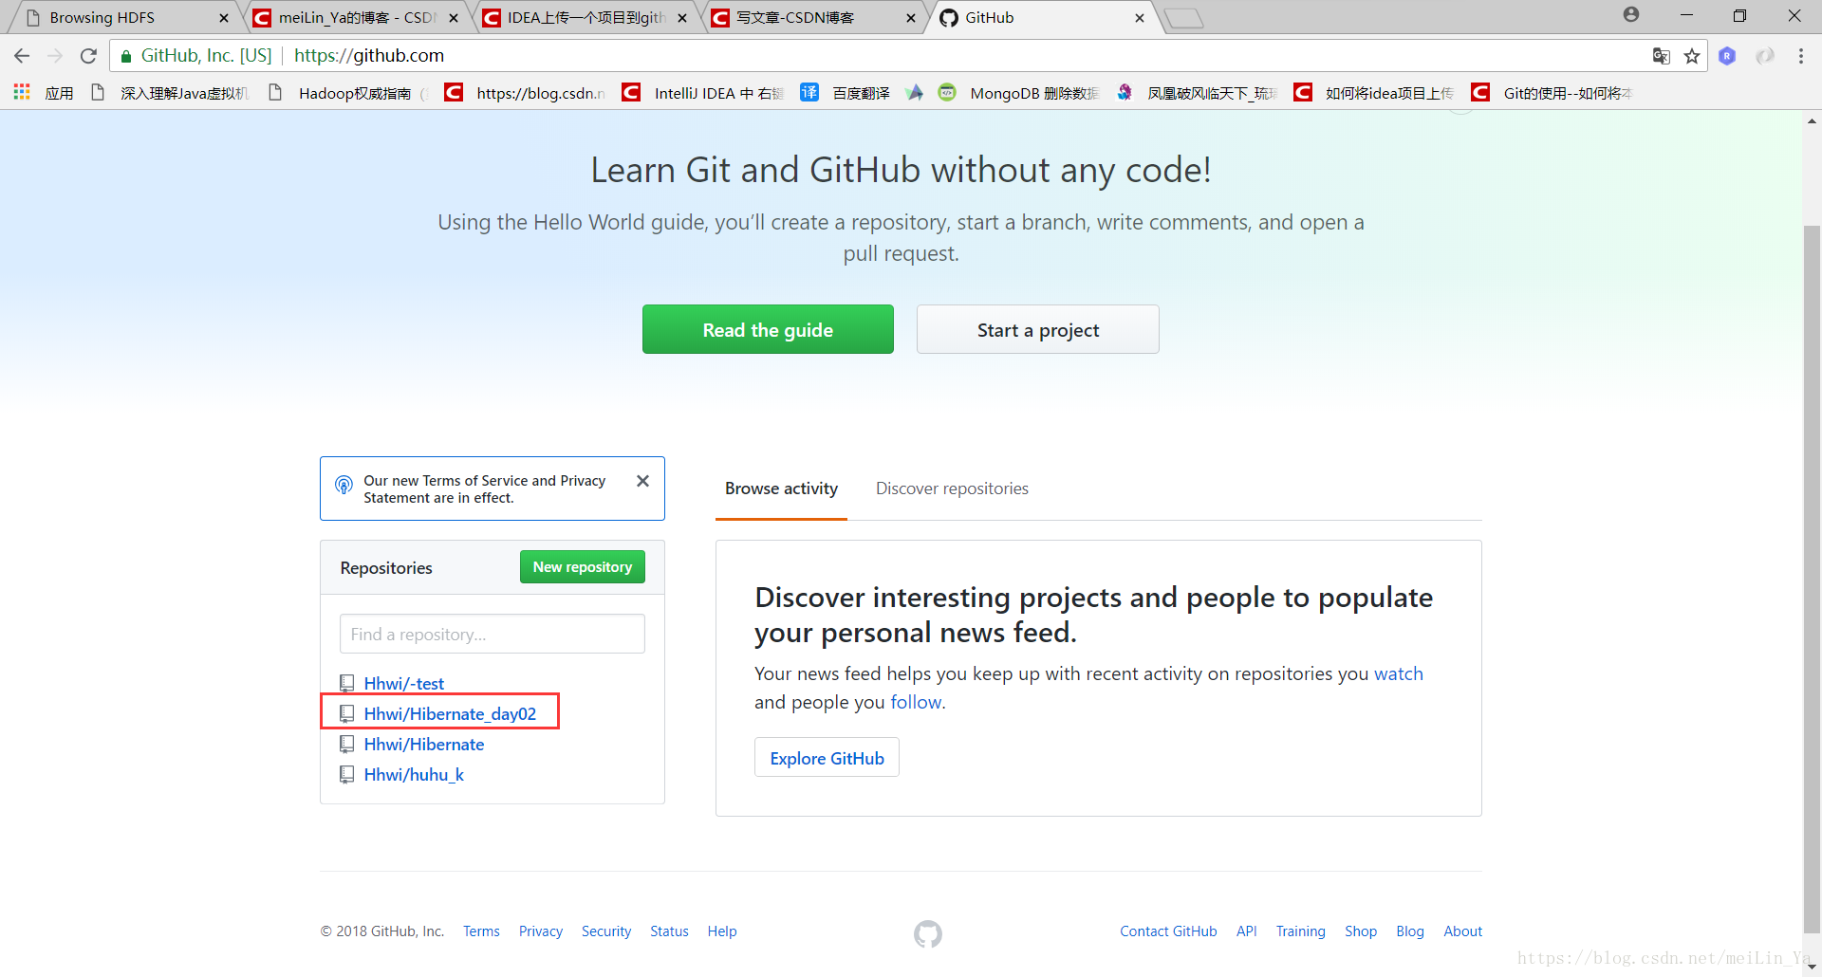
Task: Click the repo icon beside Hhwi/Hibernate_day02
Action: pos(347,713)
